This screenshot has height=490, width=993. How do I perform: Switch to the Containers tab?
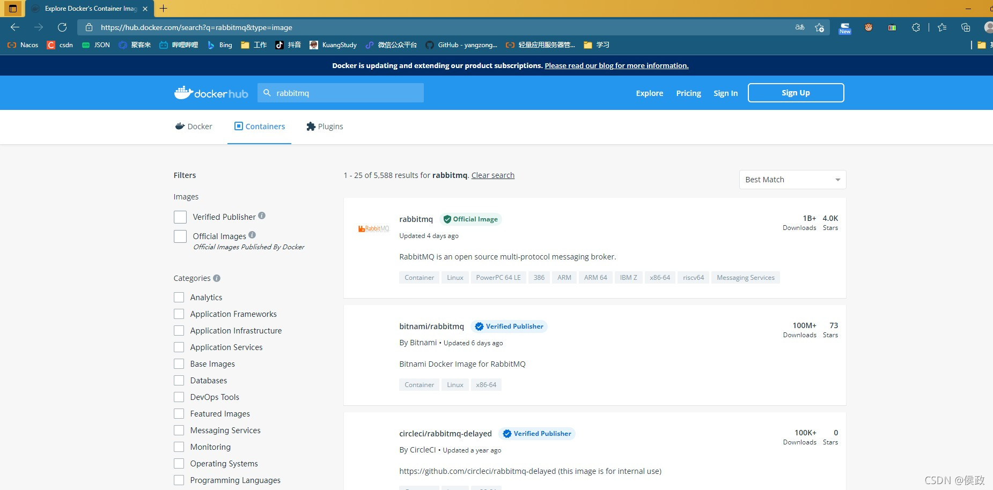click(x=260, y=127)
